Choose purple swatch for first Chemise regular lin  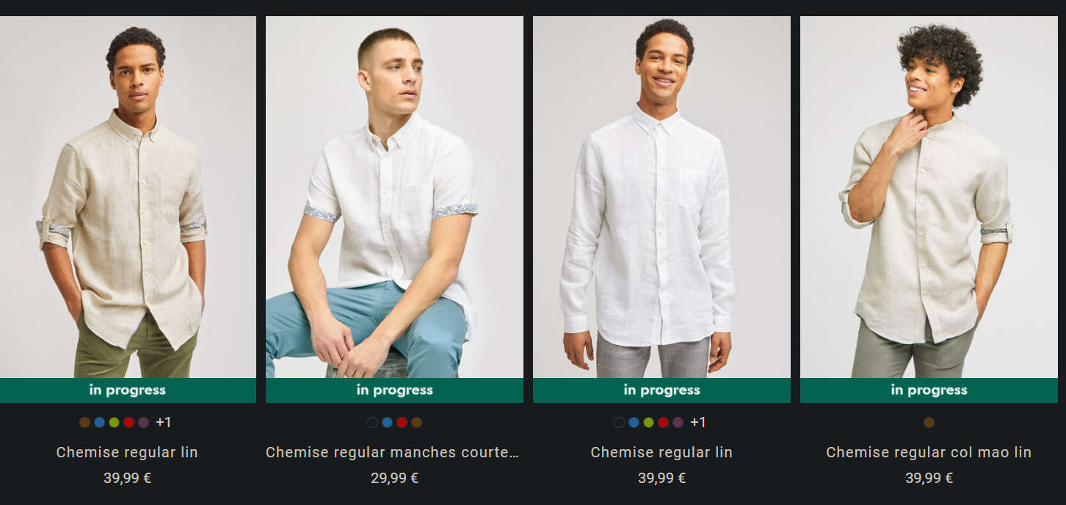(143, 422)
